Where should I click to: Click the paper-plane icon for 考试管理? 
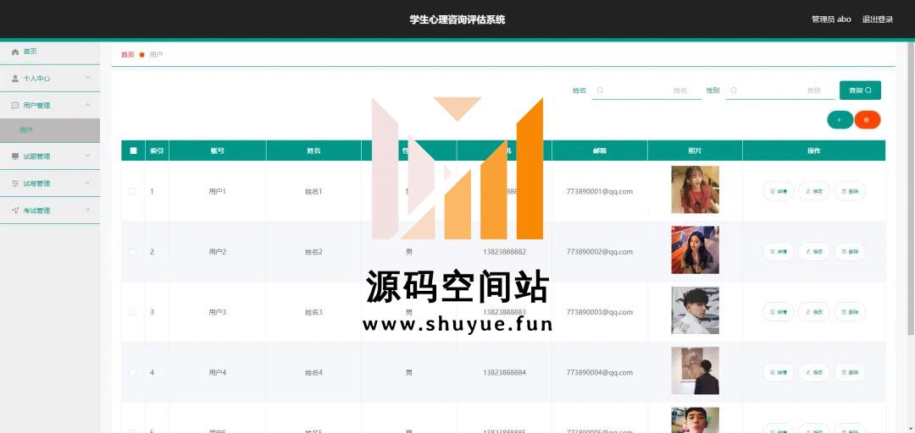pyautogui.click(x=16, y=211)
